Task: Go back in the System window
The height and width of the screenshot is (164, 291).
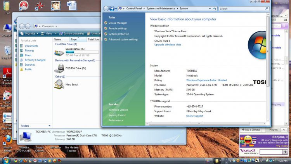Action: 106,9
